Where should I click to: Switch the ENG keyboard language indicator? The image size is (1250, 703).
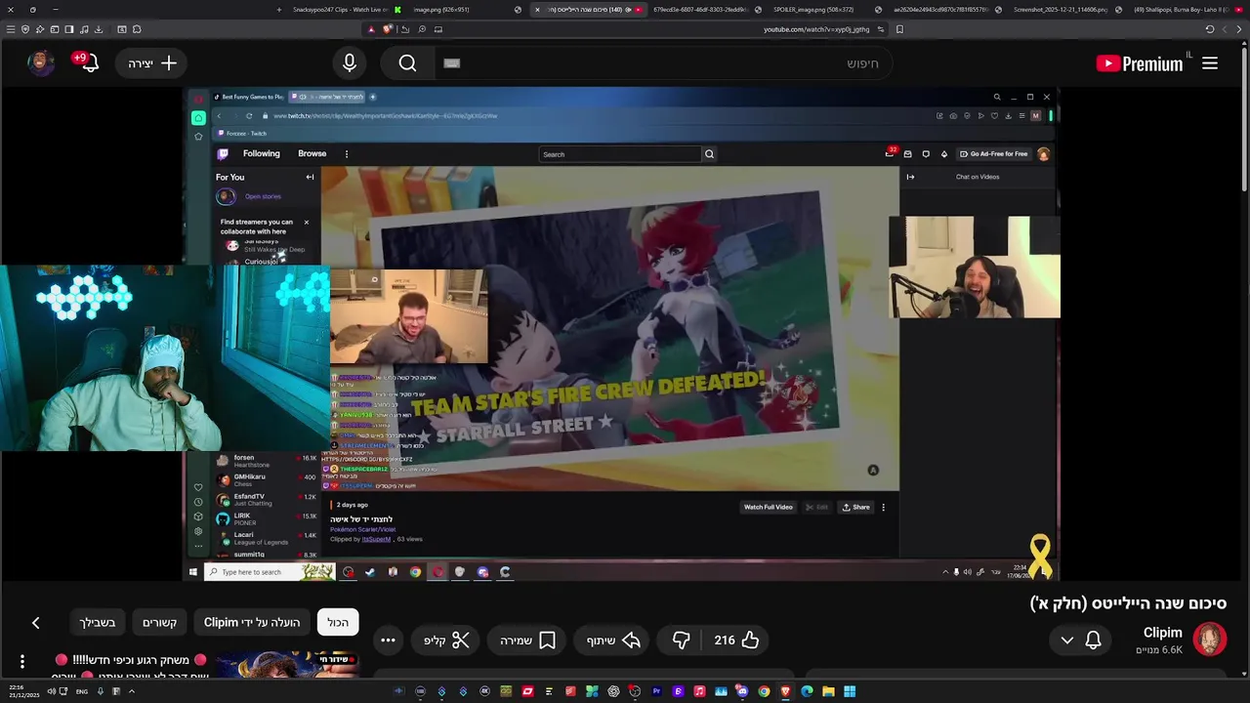click(82, 691)
